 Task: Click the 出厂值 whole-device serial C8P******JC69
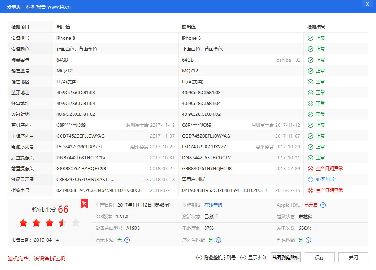(71, 125)
